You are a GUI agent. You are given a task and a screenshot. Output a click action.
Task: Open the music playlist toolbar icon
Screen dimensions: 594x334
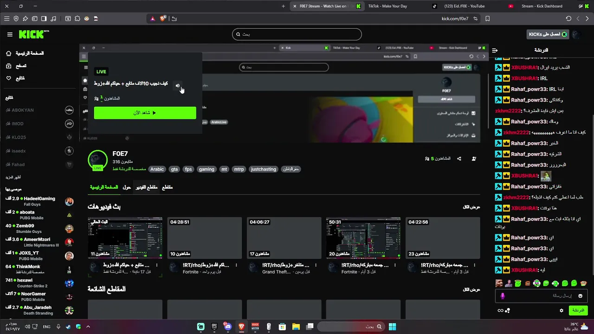[53, 19]
